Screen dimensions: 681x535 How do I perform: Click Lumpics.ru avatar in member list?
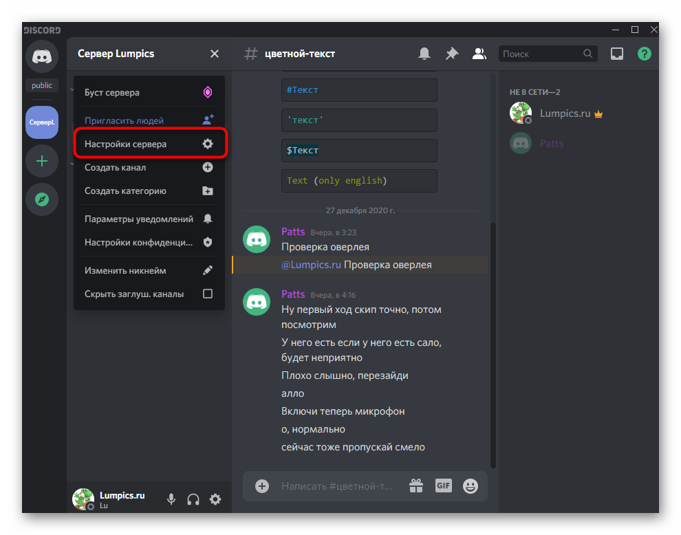[520, 113]
